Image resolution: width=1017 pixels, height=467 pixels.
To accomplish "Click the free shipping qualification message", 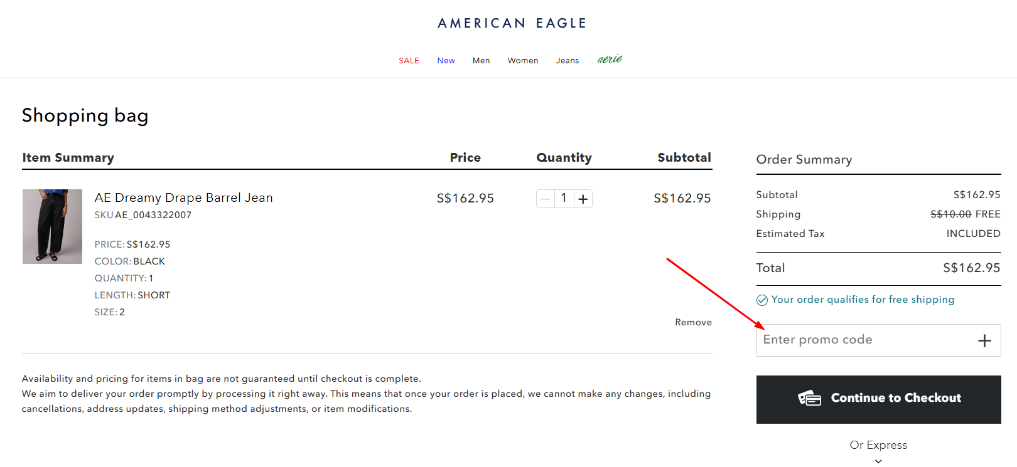I will [x=863, y=300].
